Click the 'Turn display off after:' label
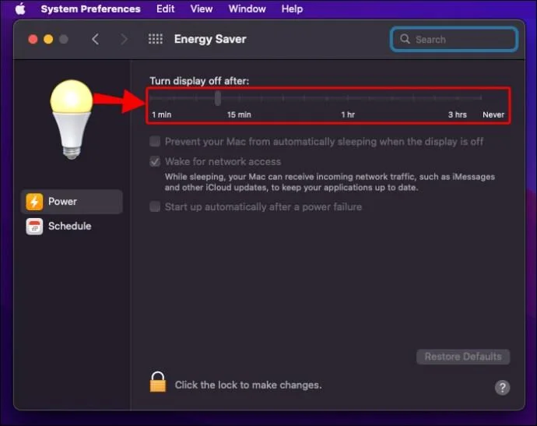The width and height of the screenshot is (537, 426). (x=199, y=81)
